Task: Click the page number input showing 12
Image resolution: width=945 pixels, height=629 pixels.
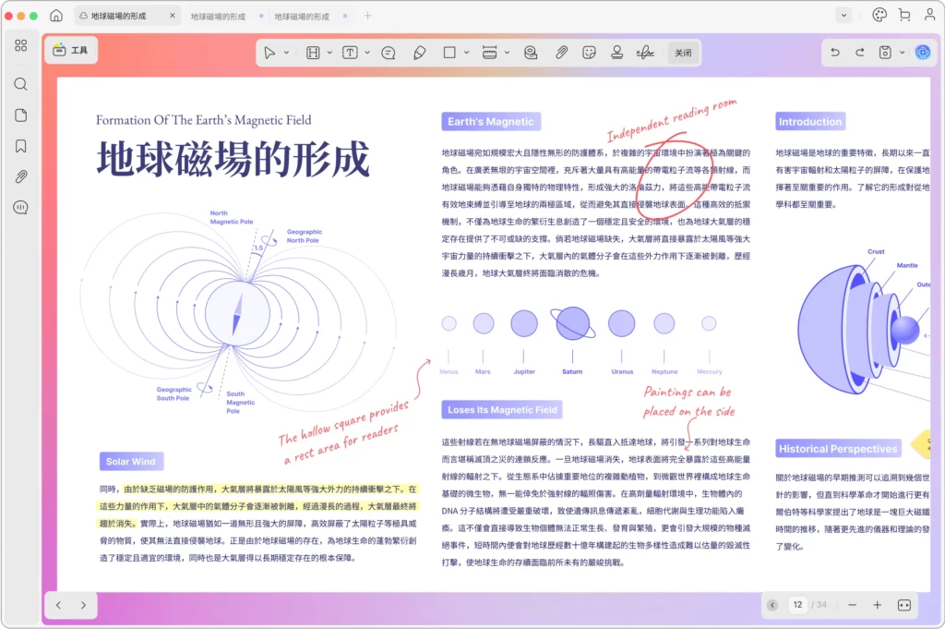Action: [797, 605]
